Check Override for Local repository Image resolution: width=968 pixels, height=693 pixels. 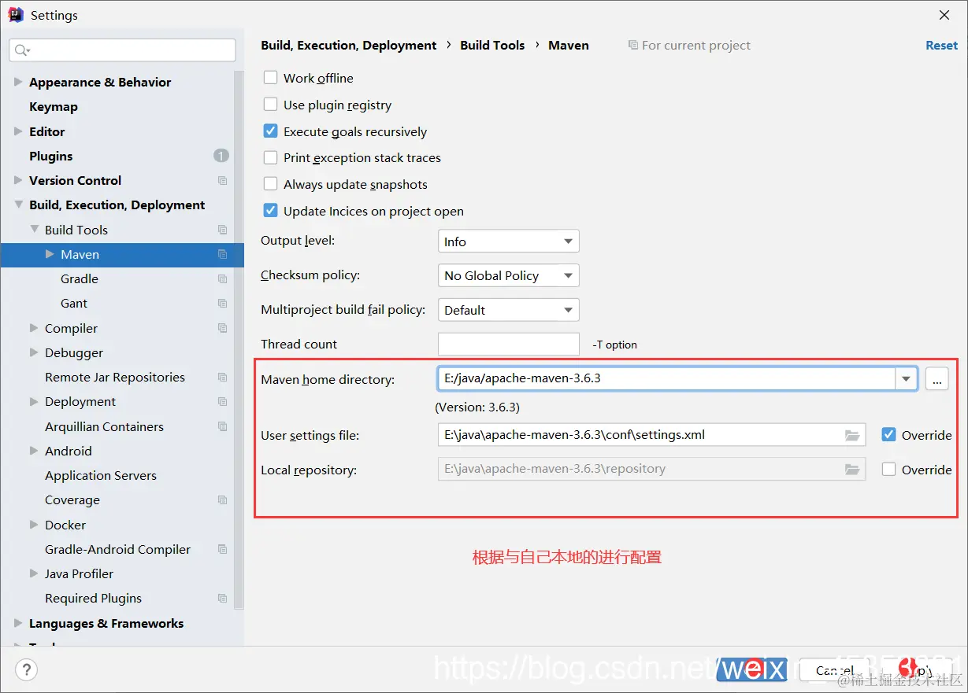pyautogui.click(x=888, y=470)
